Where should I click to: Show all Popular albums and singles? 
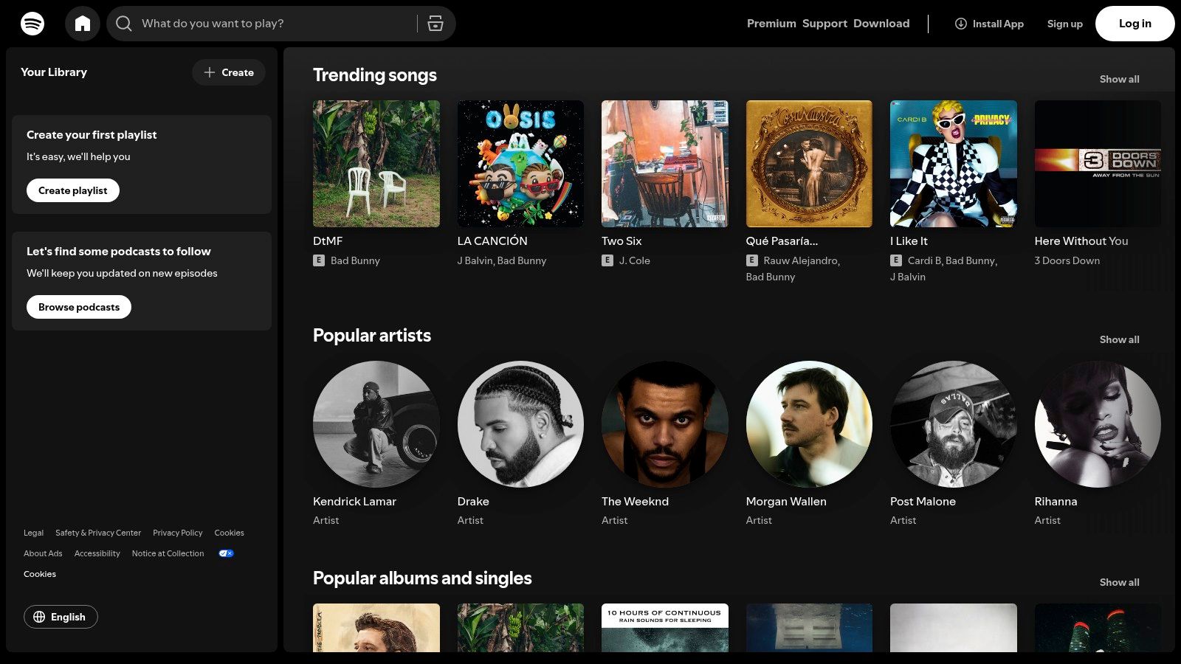point(1119,582)
